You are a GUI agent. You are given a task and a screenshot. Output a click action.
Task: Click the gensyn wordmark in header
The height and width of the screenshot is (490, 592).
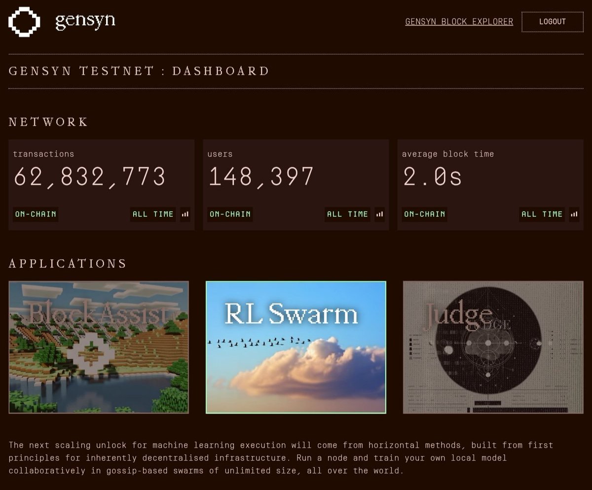tap(85, 21)
